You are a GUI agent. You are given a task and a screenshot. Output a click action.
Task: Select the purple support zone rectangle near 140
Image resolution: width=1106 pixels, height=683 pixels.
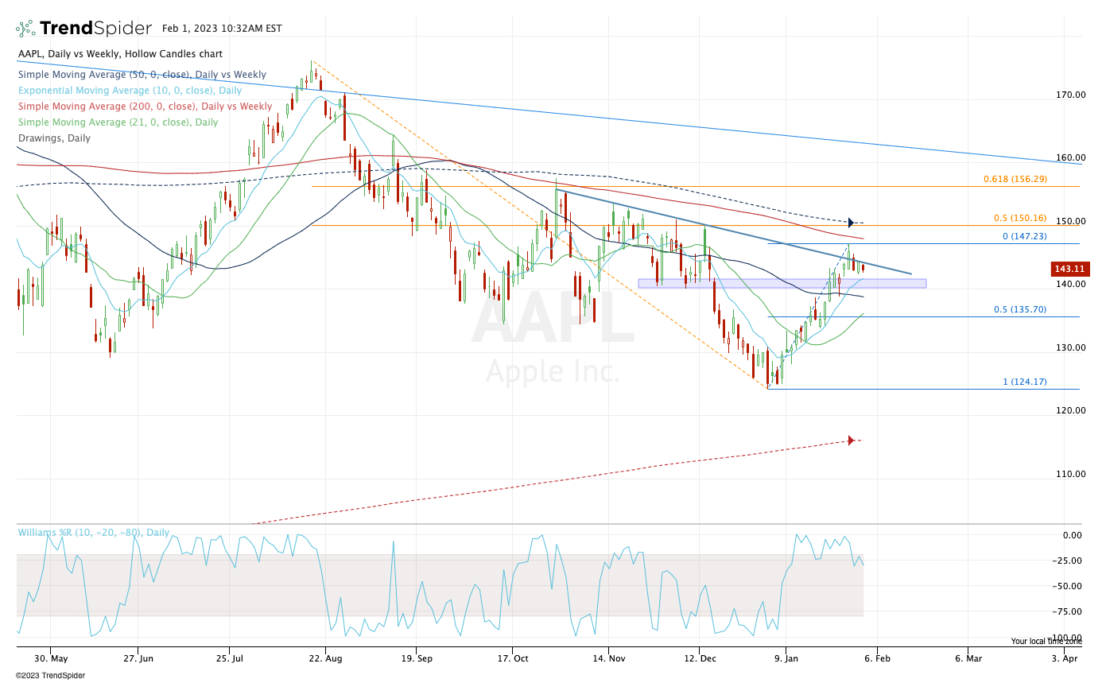pyautogui.click(x=782, y=283)
